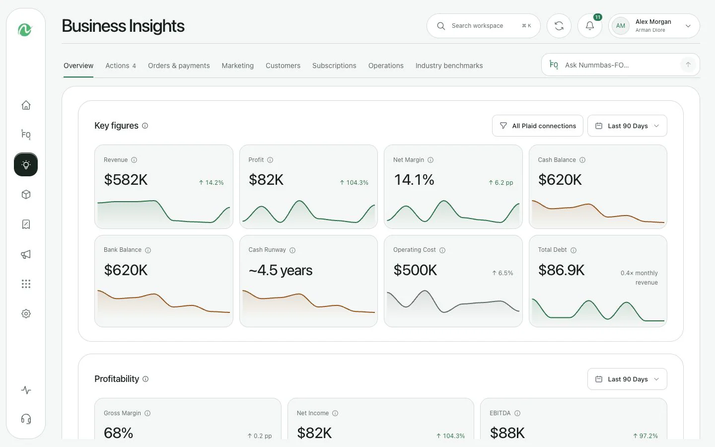Click the 68% gross margin value
The height and width of the screenshot is (447, 715).
[118, 433]
